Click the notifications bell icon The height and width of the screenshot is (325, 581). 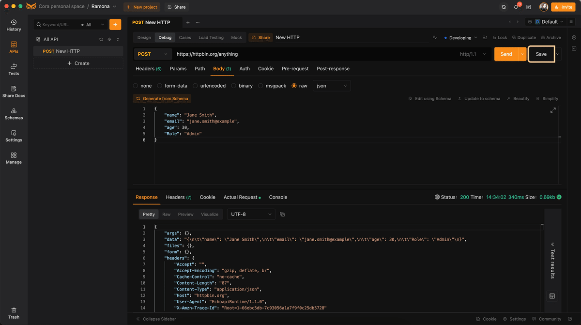pos(516,7)
